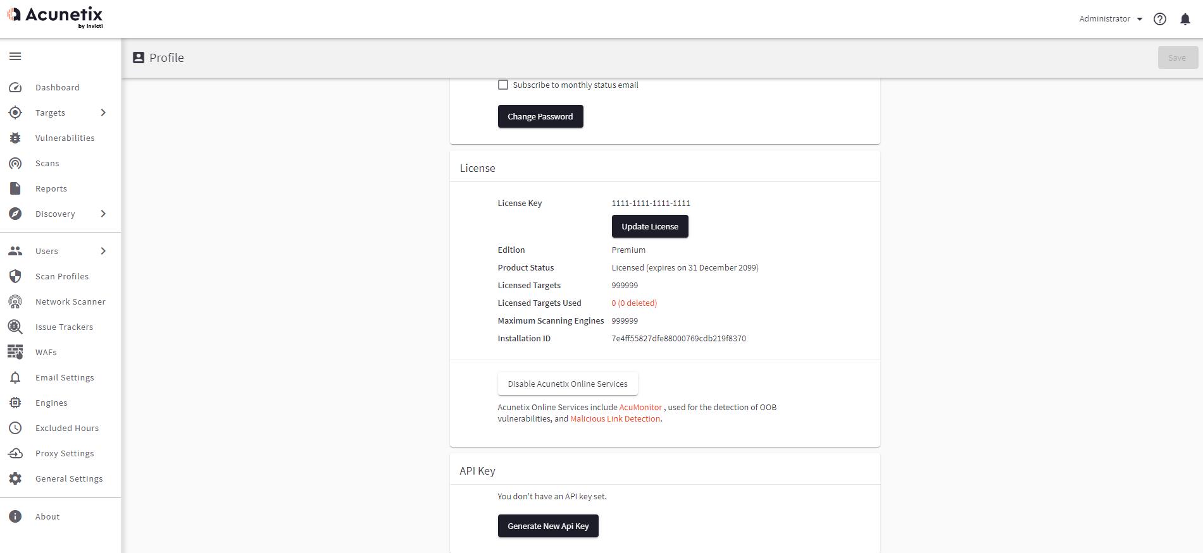This screenshot has width=1203, height=553.
Task: Open Vulnerabilities via bug icon
Action: [15, 138]
